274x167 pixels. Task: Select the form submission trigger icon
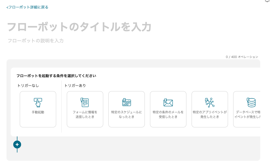tap(85, 103)
